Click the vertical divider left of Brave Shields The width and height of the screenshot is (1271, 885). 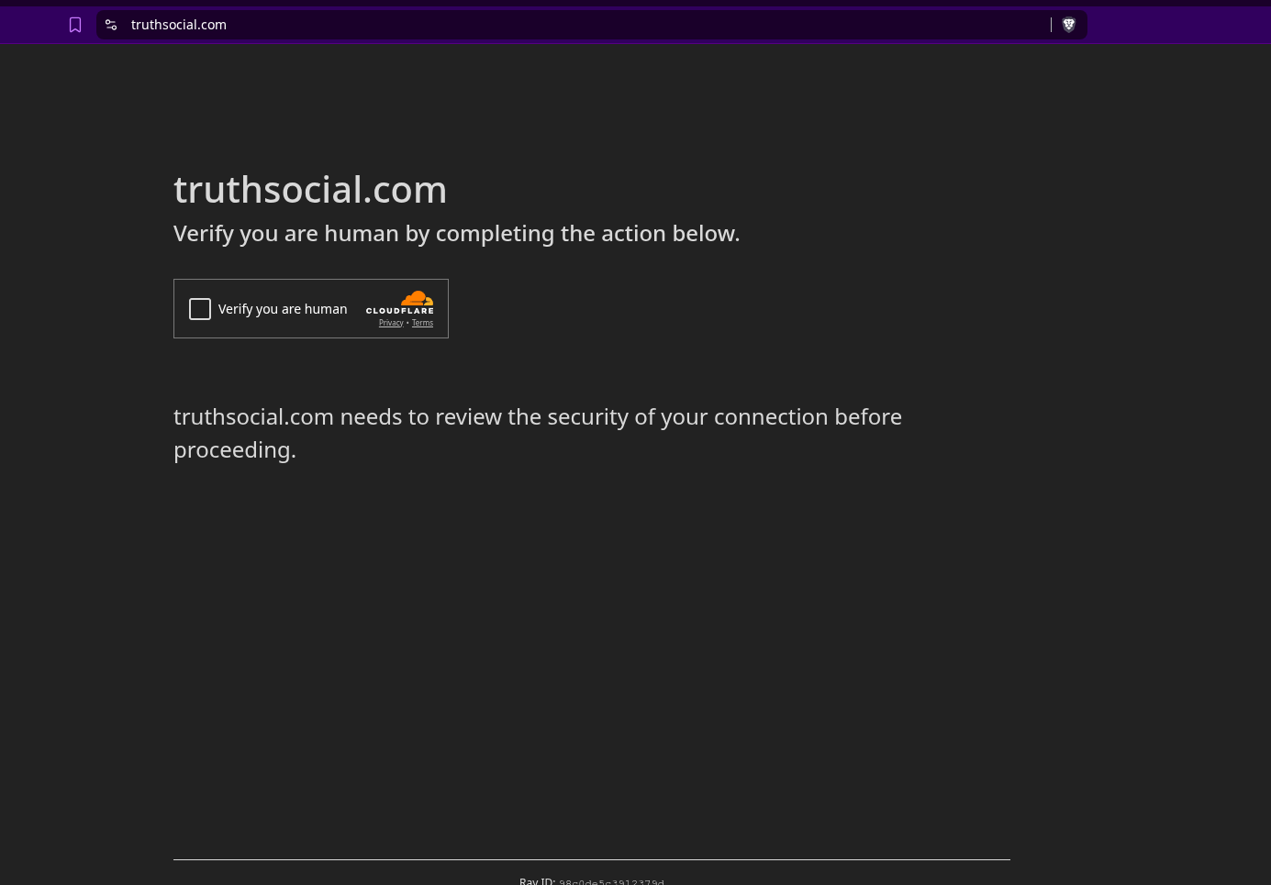[x=1051, y=25]
